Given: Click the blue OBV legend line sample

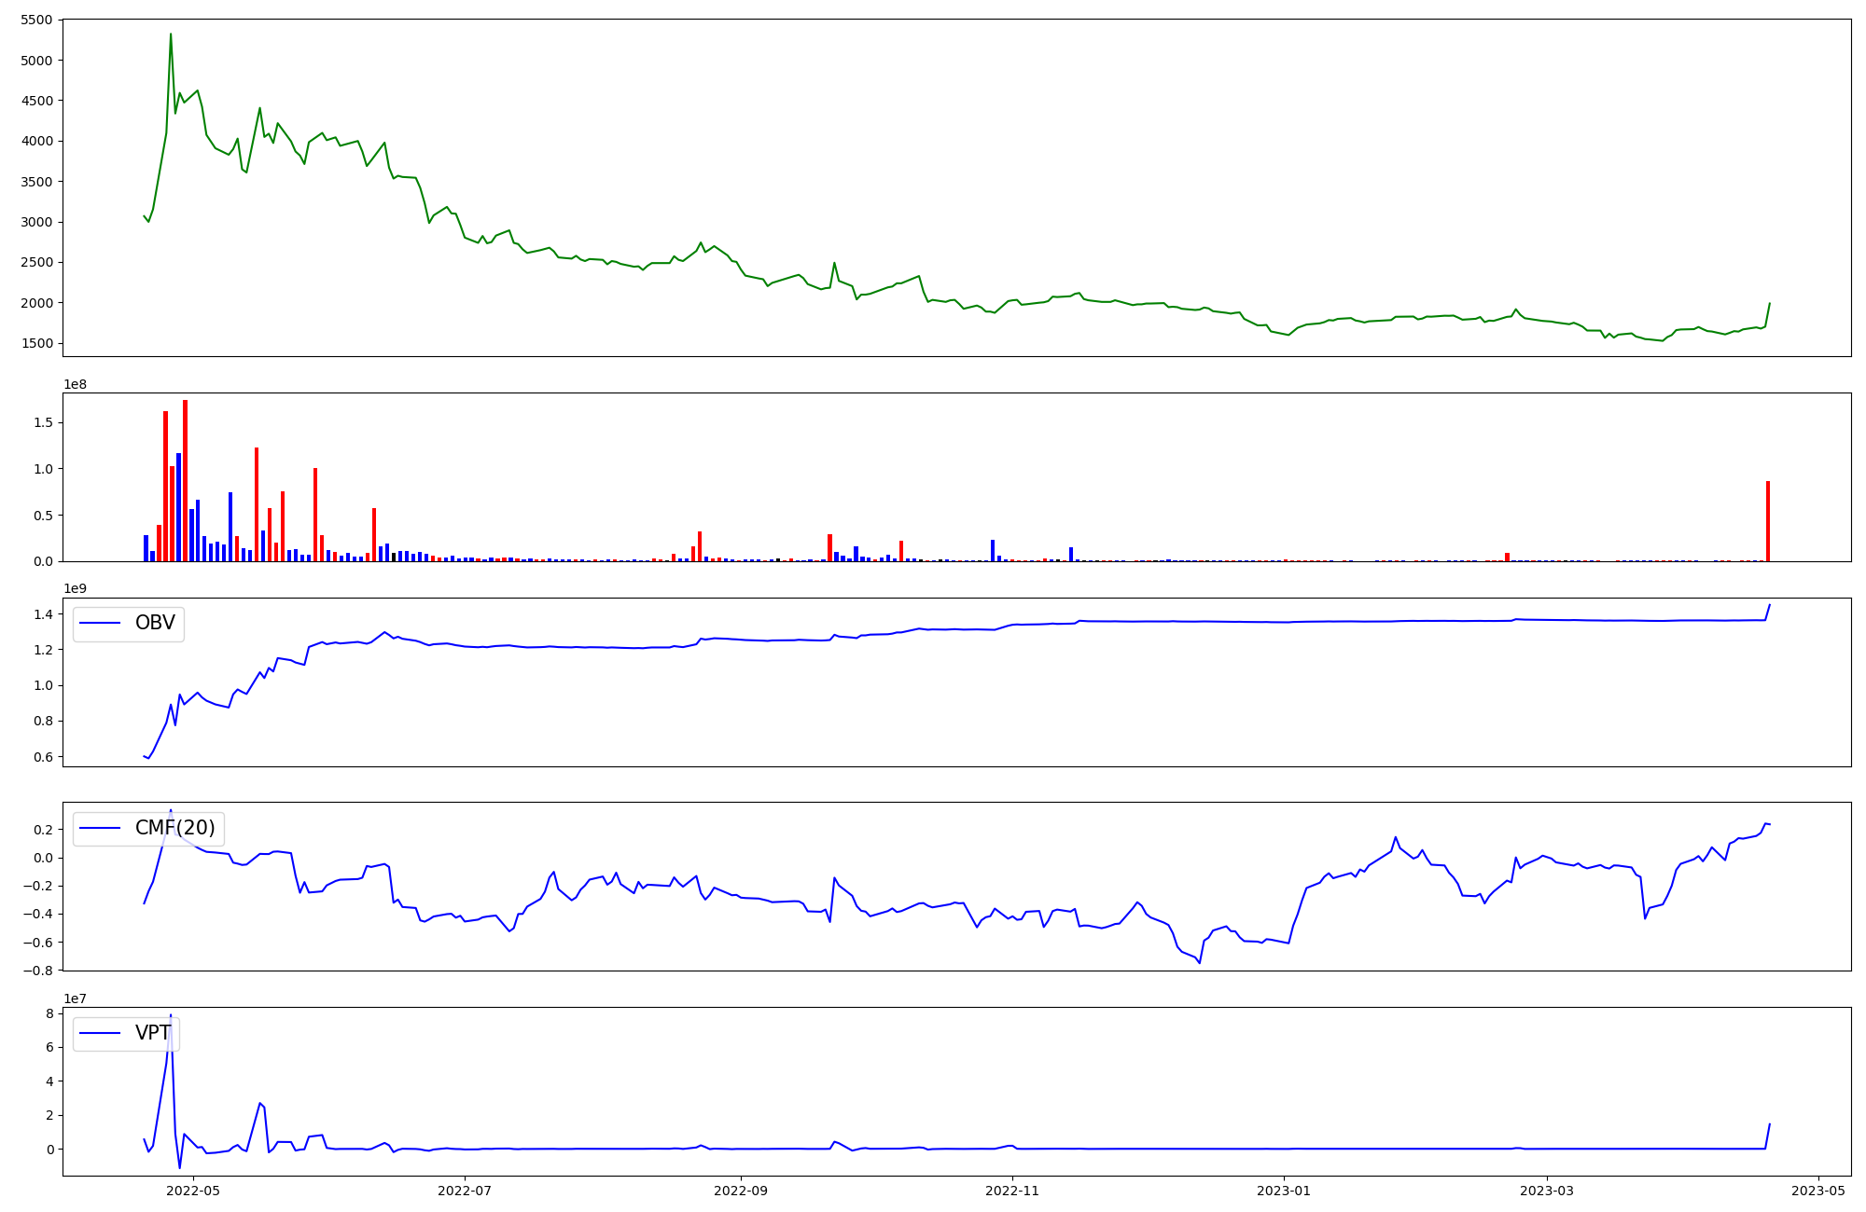Looking at the screenshot, I should (x=101, y=623).
